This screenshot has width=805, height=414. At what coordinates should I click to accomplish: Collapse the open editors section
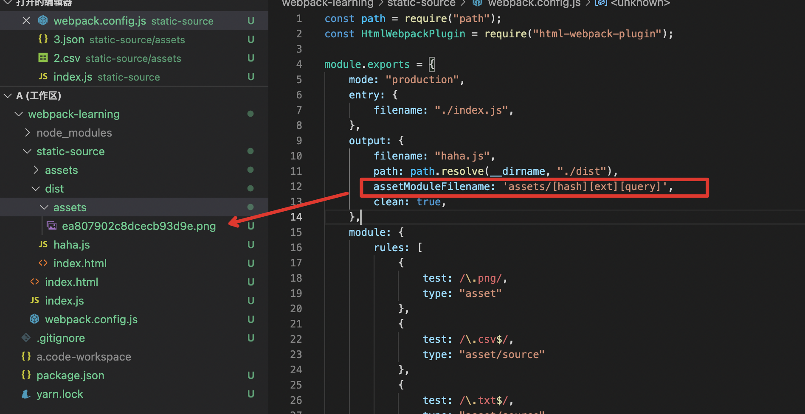7,3
